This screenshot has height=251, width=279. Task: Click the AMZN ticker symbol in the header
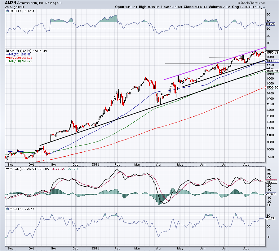pos(11,3)
